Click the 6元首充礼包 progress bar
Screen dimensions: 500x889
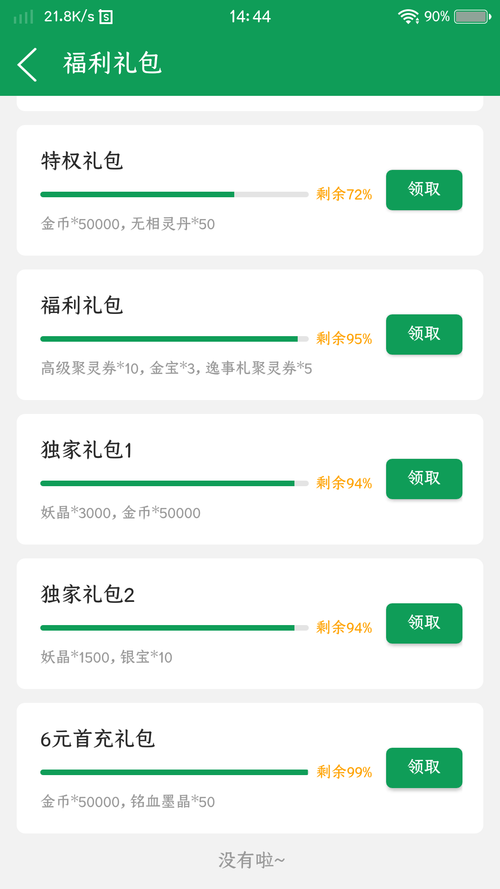point(175,772)
